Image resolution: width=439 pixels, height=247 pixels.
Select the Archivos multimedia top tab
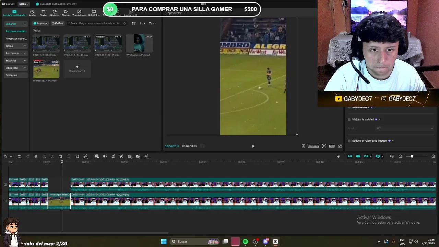click(14, 13)
